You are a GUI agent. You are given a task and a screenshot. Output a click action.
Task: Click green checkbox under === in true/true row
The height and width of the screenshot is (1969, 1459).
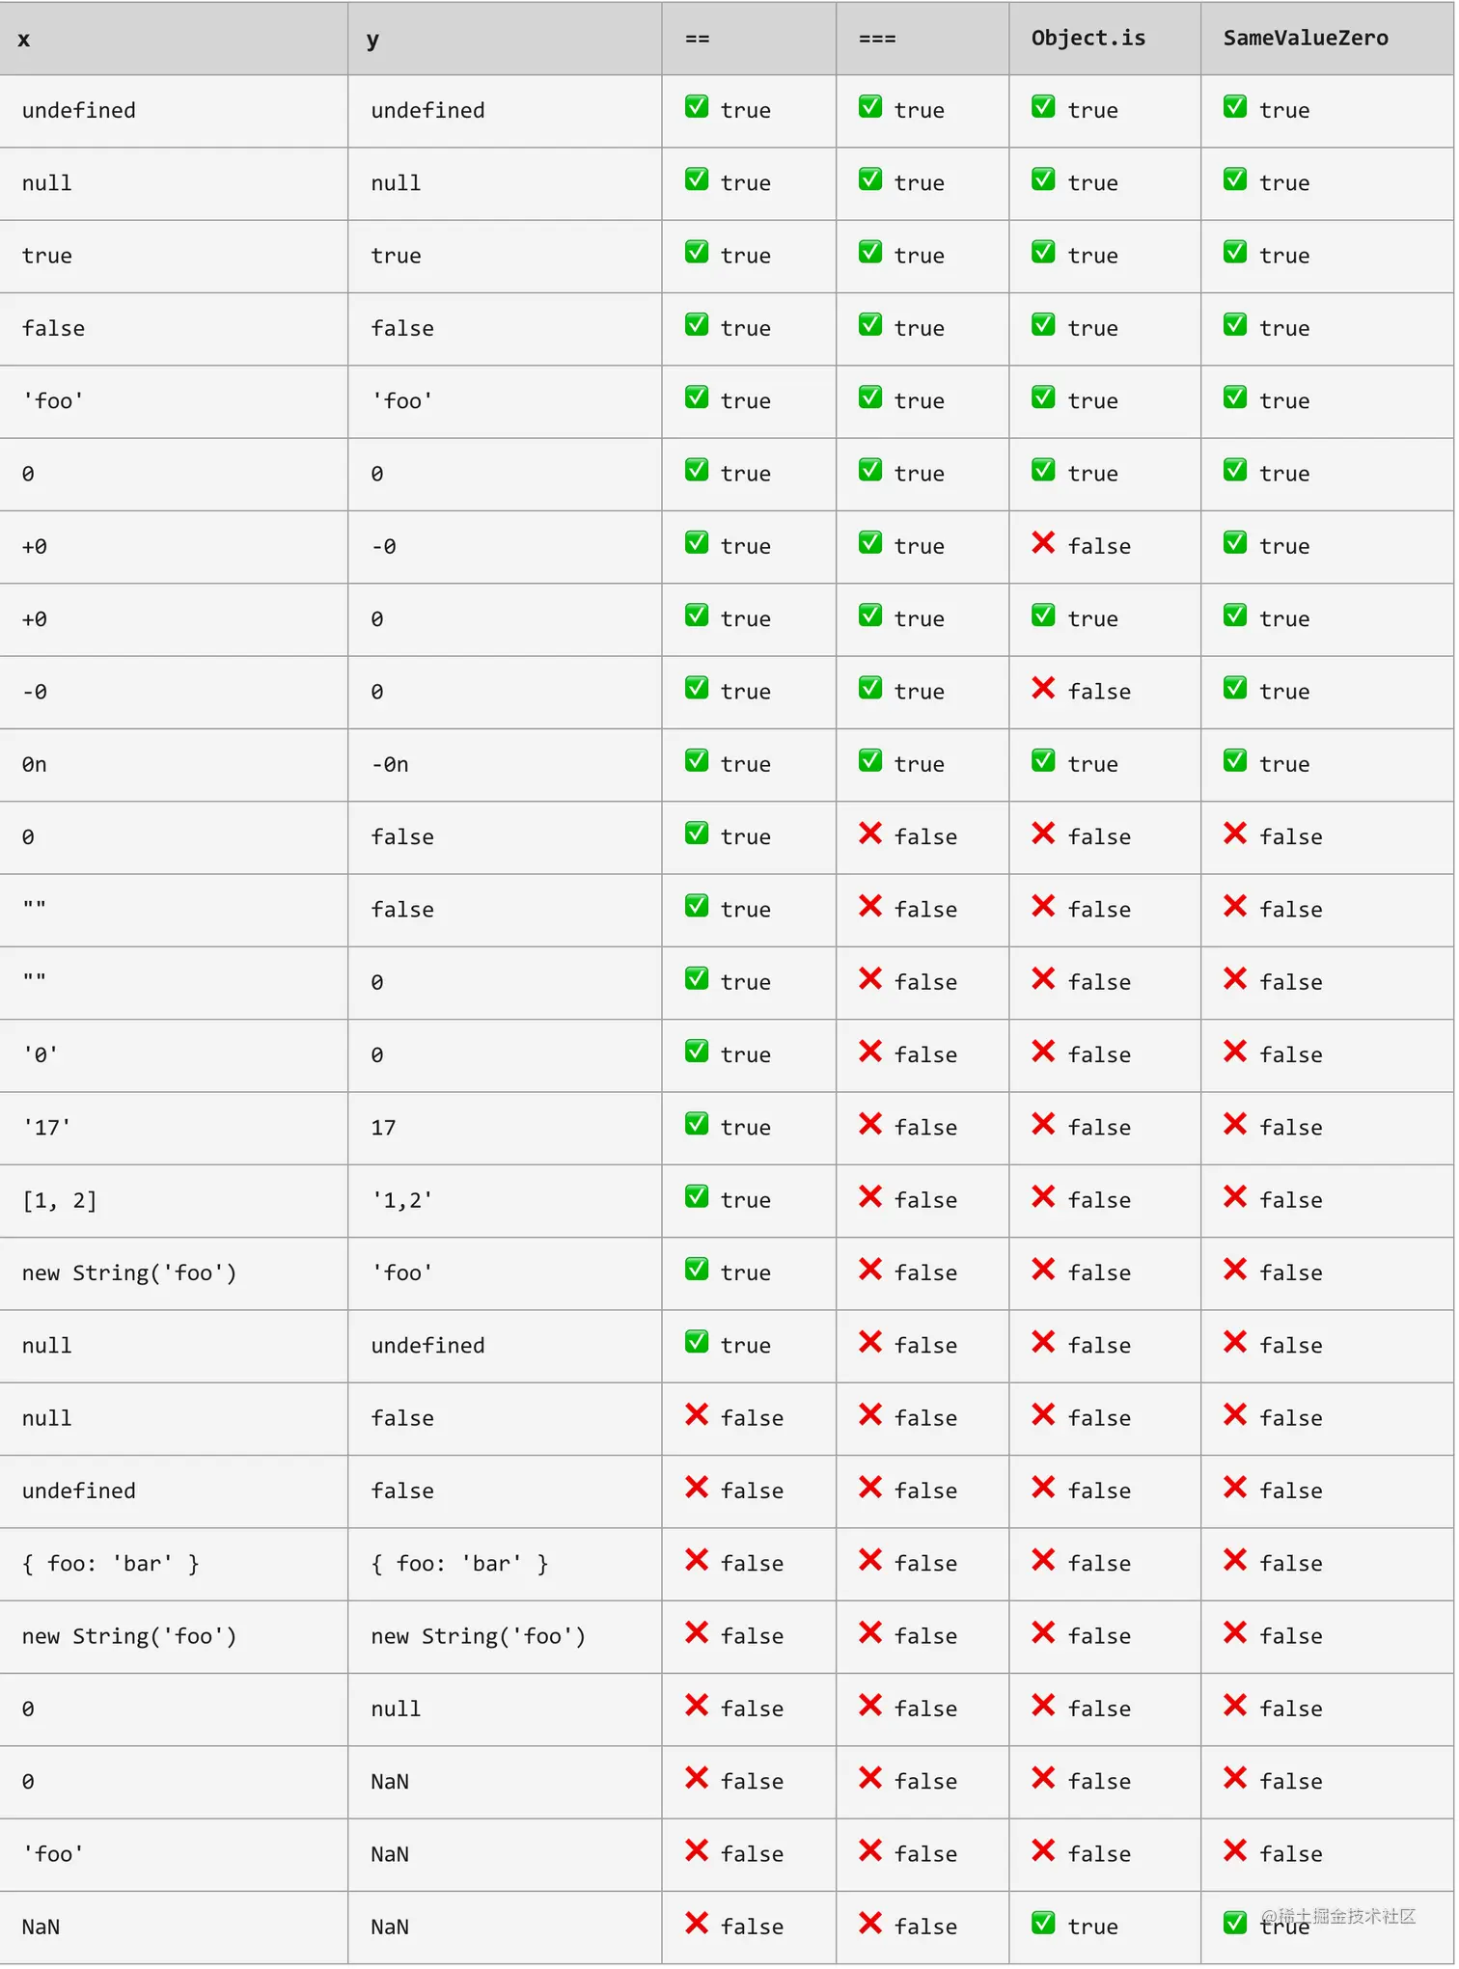pos(869,253)
